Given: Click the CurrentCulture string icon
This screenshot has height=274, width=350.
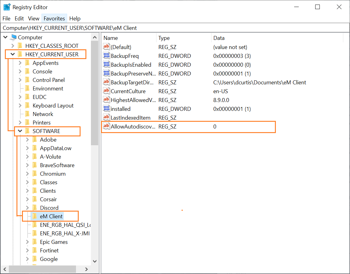Looking at the screenshot, I should pyautogui.click(x=106, y=91).
